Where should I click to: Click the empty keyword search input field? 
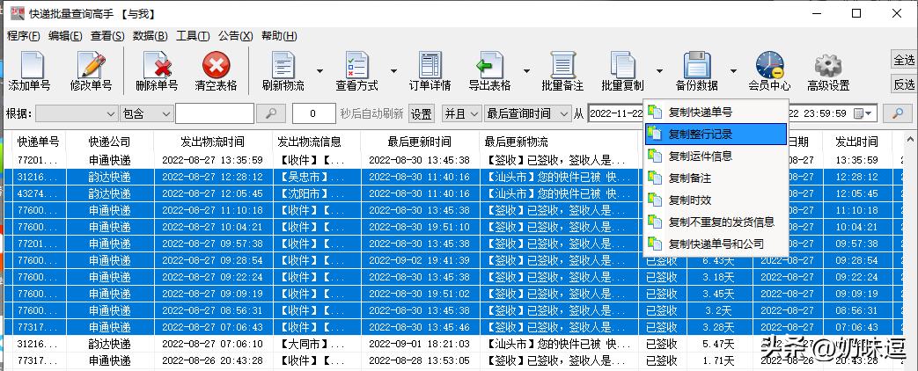click(x=214, y=113)
